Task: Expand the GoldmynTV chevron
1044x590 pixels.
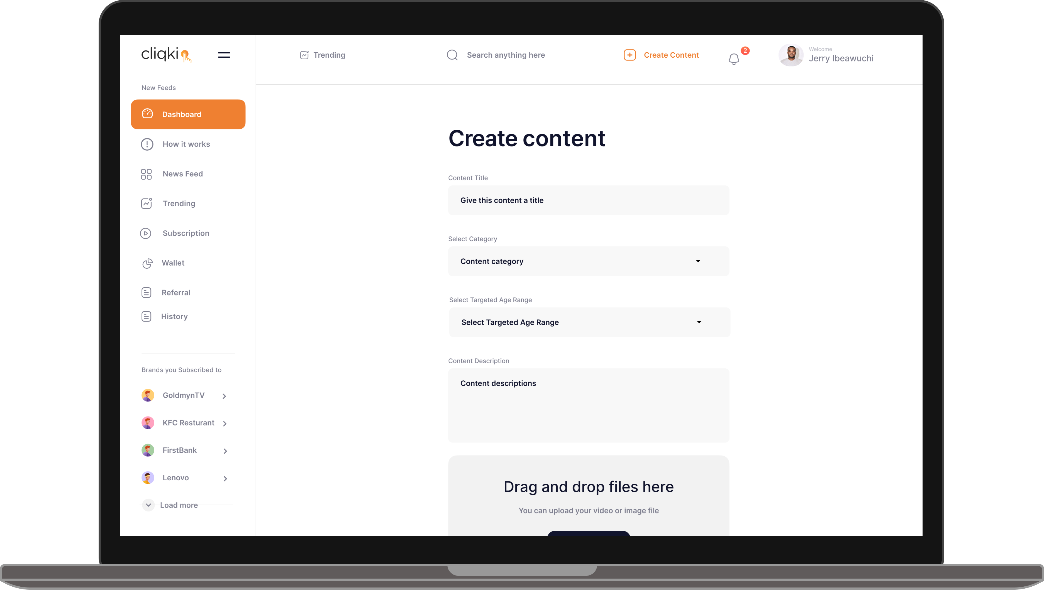Action: 225,396
